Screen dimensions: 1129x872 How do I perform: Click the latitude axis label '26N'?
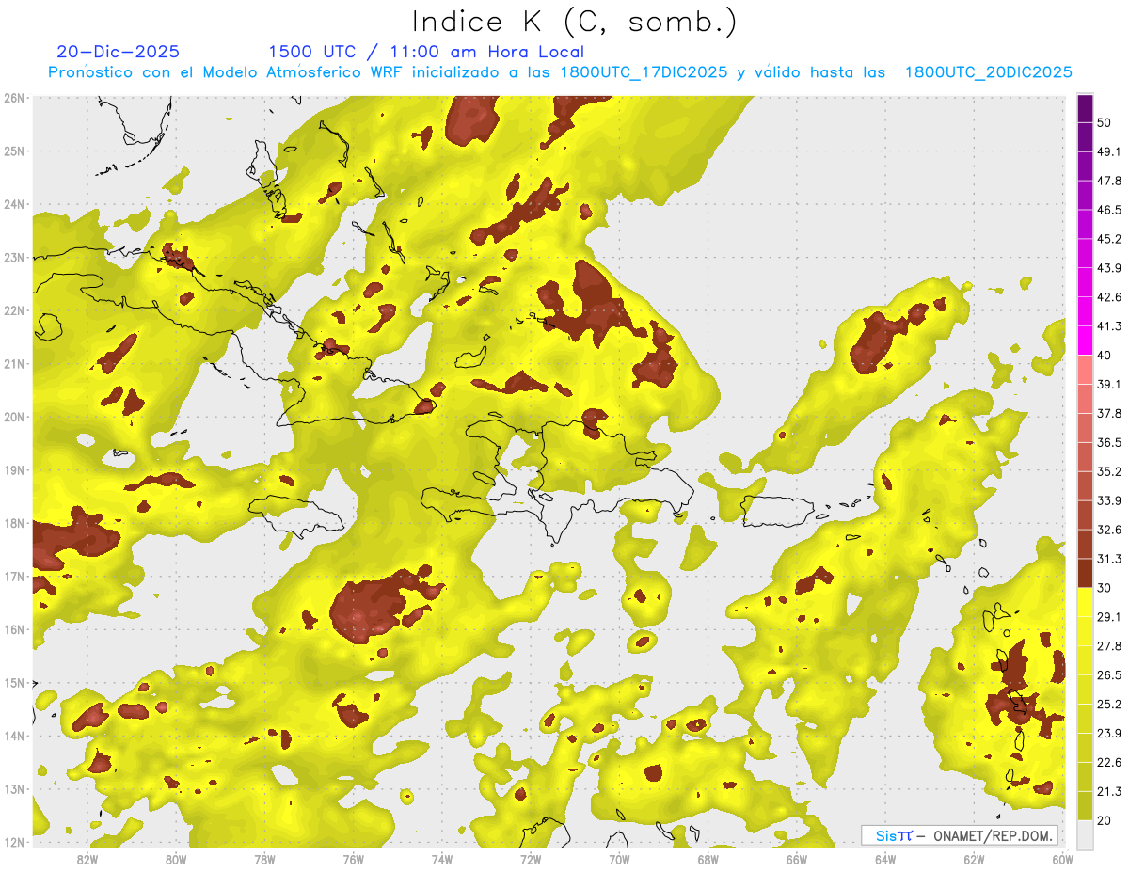click(13, 98)
